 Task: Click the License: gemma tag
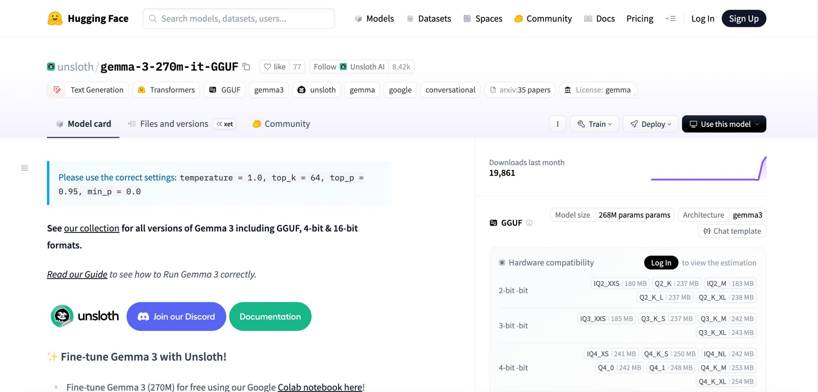tap(598, 90)
